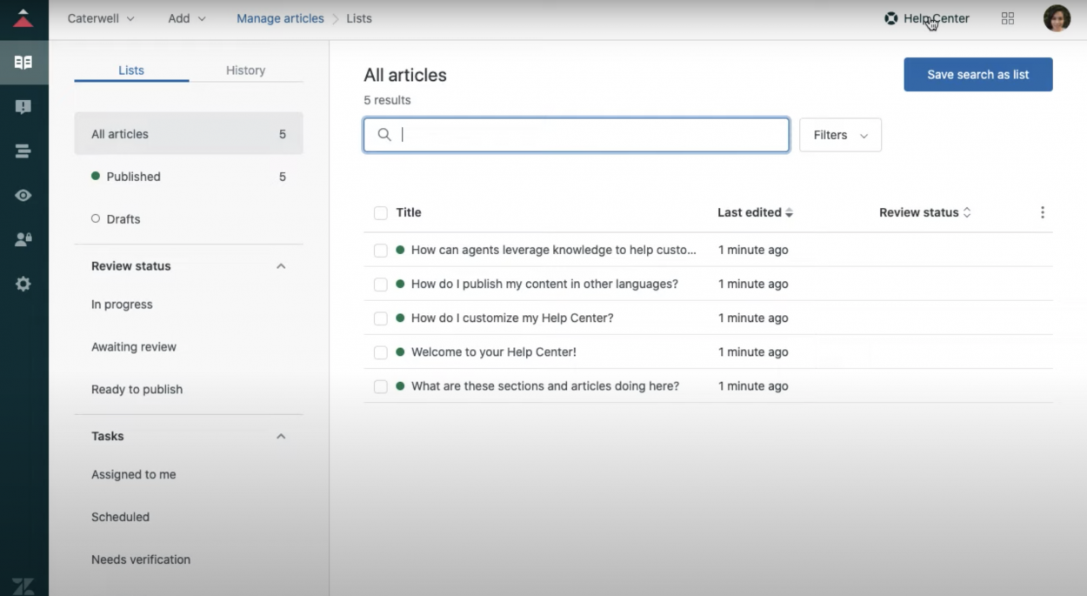Open article 'How can agents leverage knowledge'

coord(554,251)
